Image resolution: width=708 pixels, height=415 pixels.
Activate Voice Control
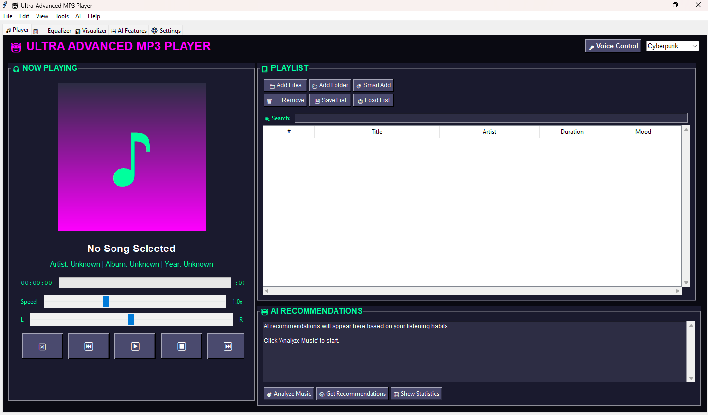(x=613, y=46)
